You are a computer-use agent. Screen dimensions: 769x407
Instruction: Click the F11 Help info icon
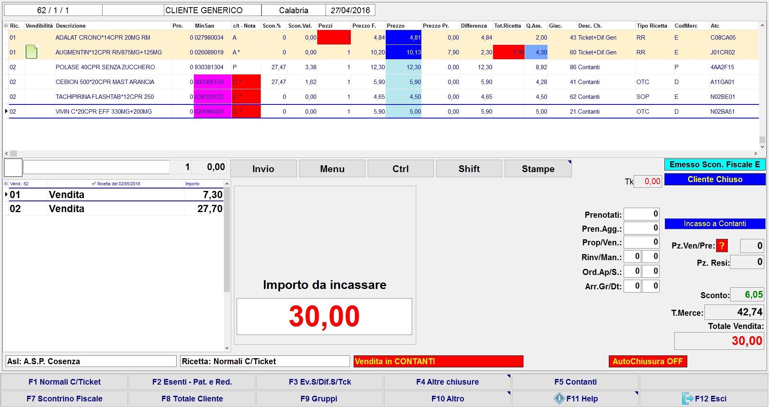(x=559, y=399)
